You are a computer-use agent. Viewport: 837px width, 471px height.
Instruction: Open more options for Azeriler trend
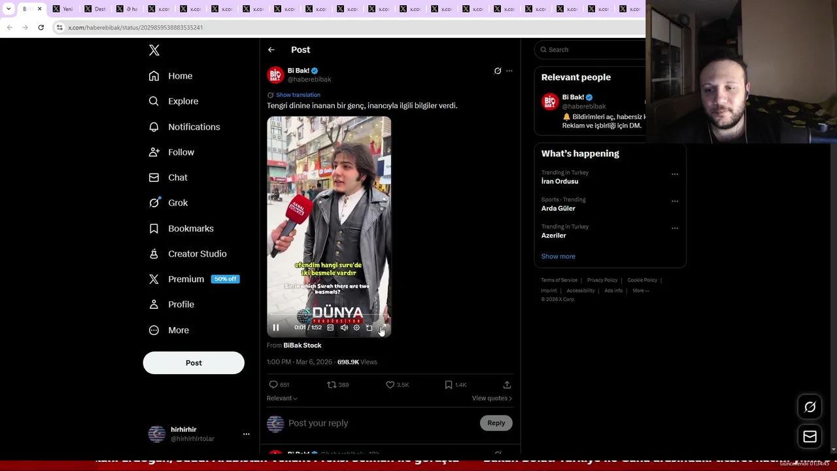click(x=675, y=228)
